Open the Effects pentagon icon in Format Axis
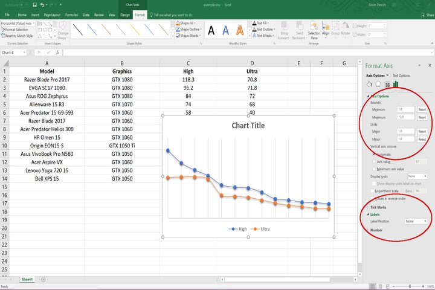 pos(378,84)
